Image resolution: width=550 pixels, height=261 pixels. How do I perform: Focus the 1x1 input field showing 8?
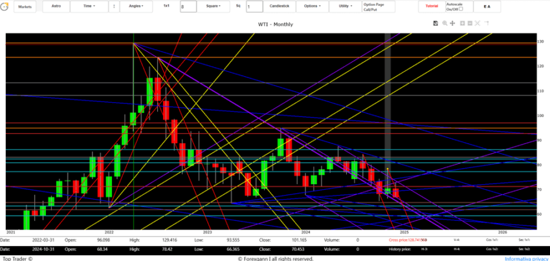point(188,6)
